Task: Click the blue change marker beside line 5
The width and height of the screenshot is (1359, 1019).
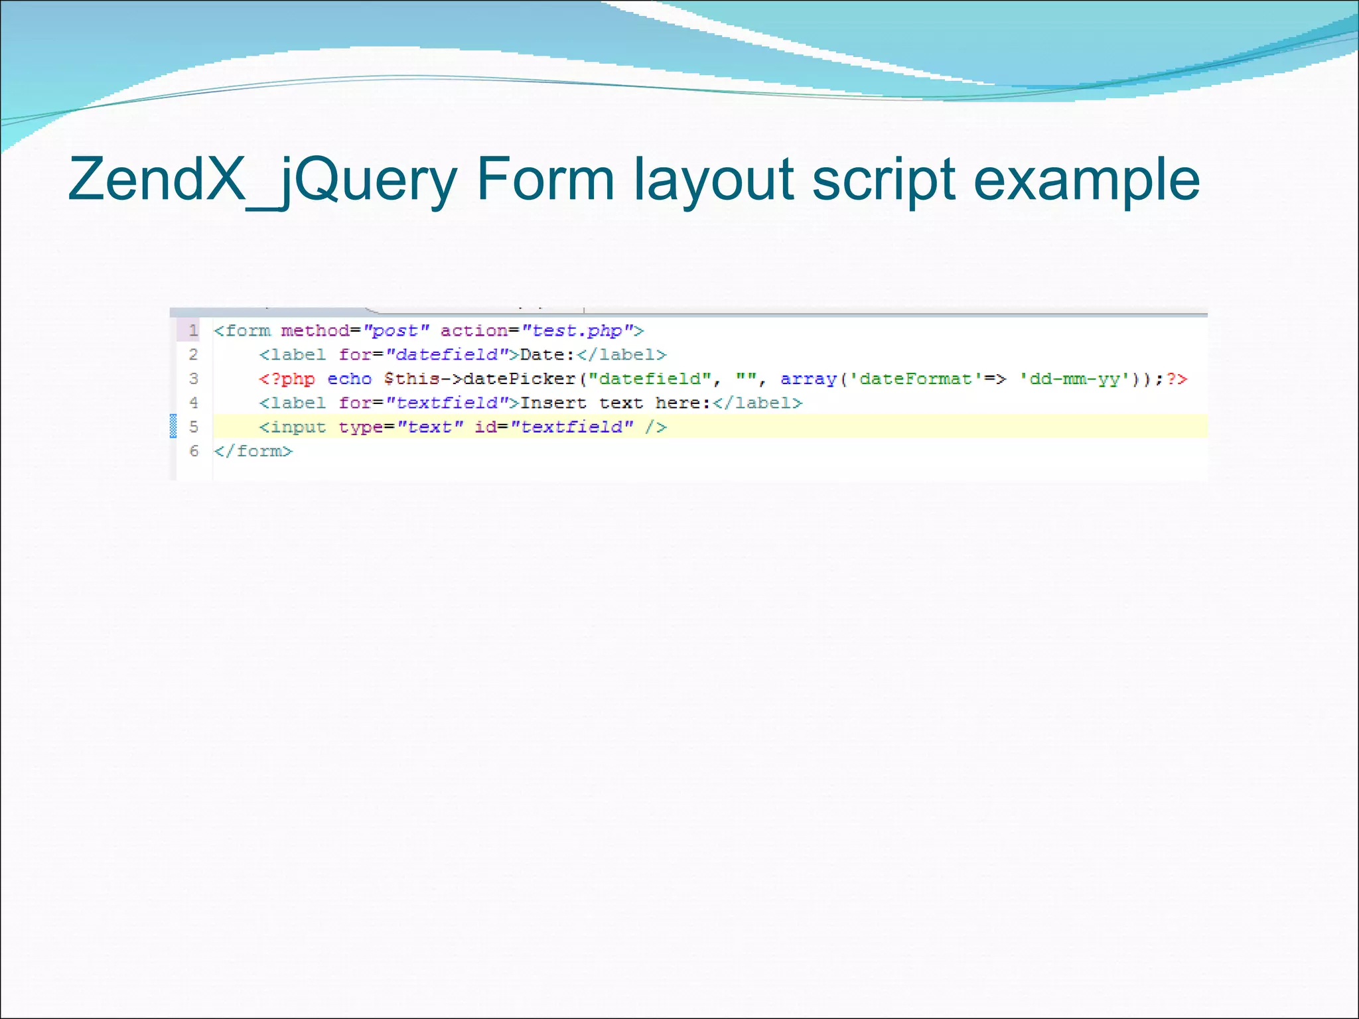Action: 173,426
